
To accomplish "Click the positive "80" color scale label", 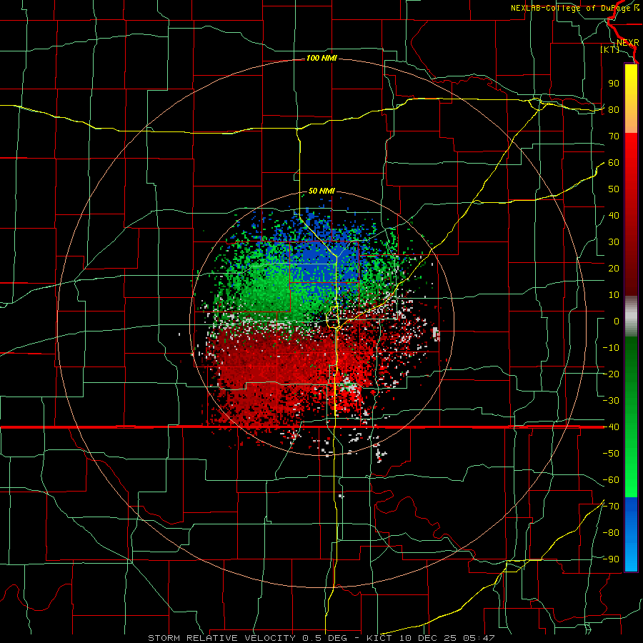I will [x=614, y=110].
